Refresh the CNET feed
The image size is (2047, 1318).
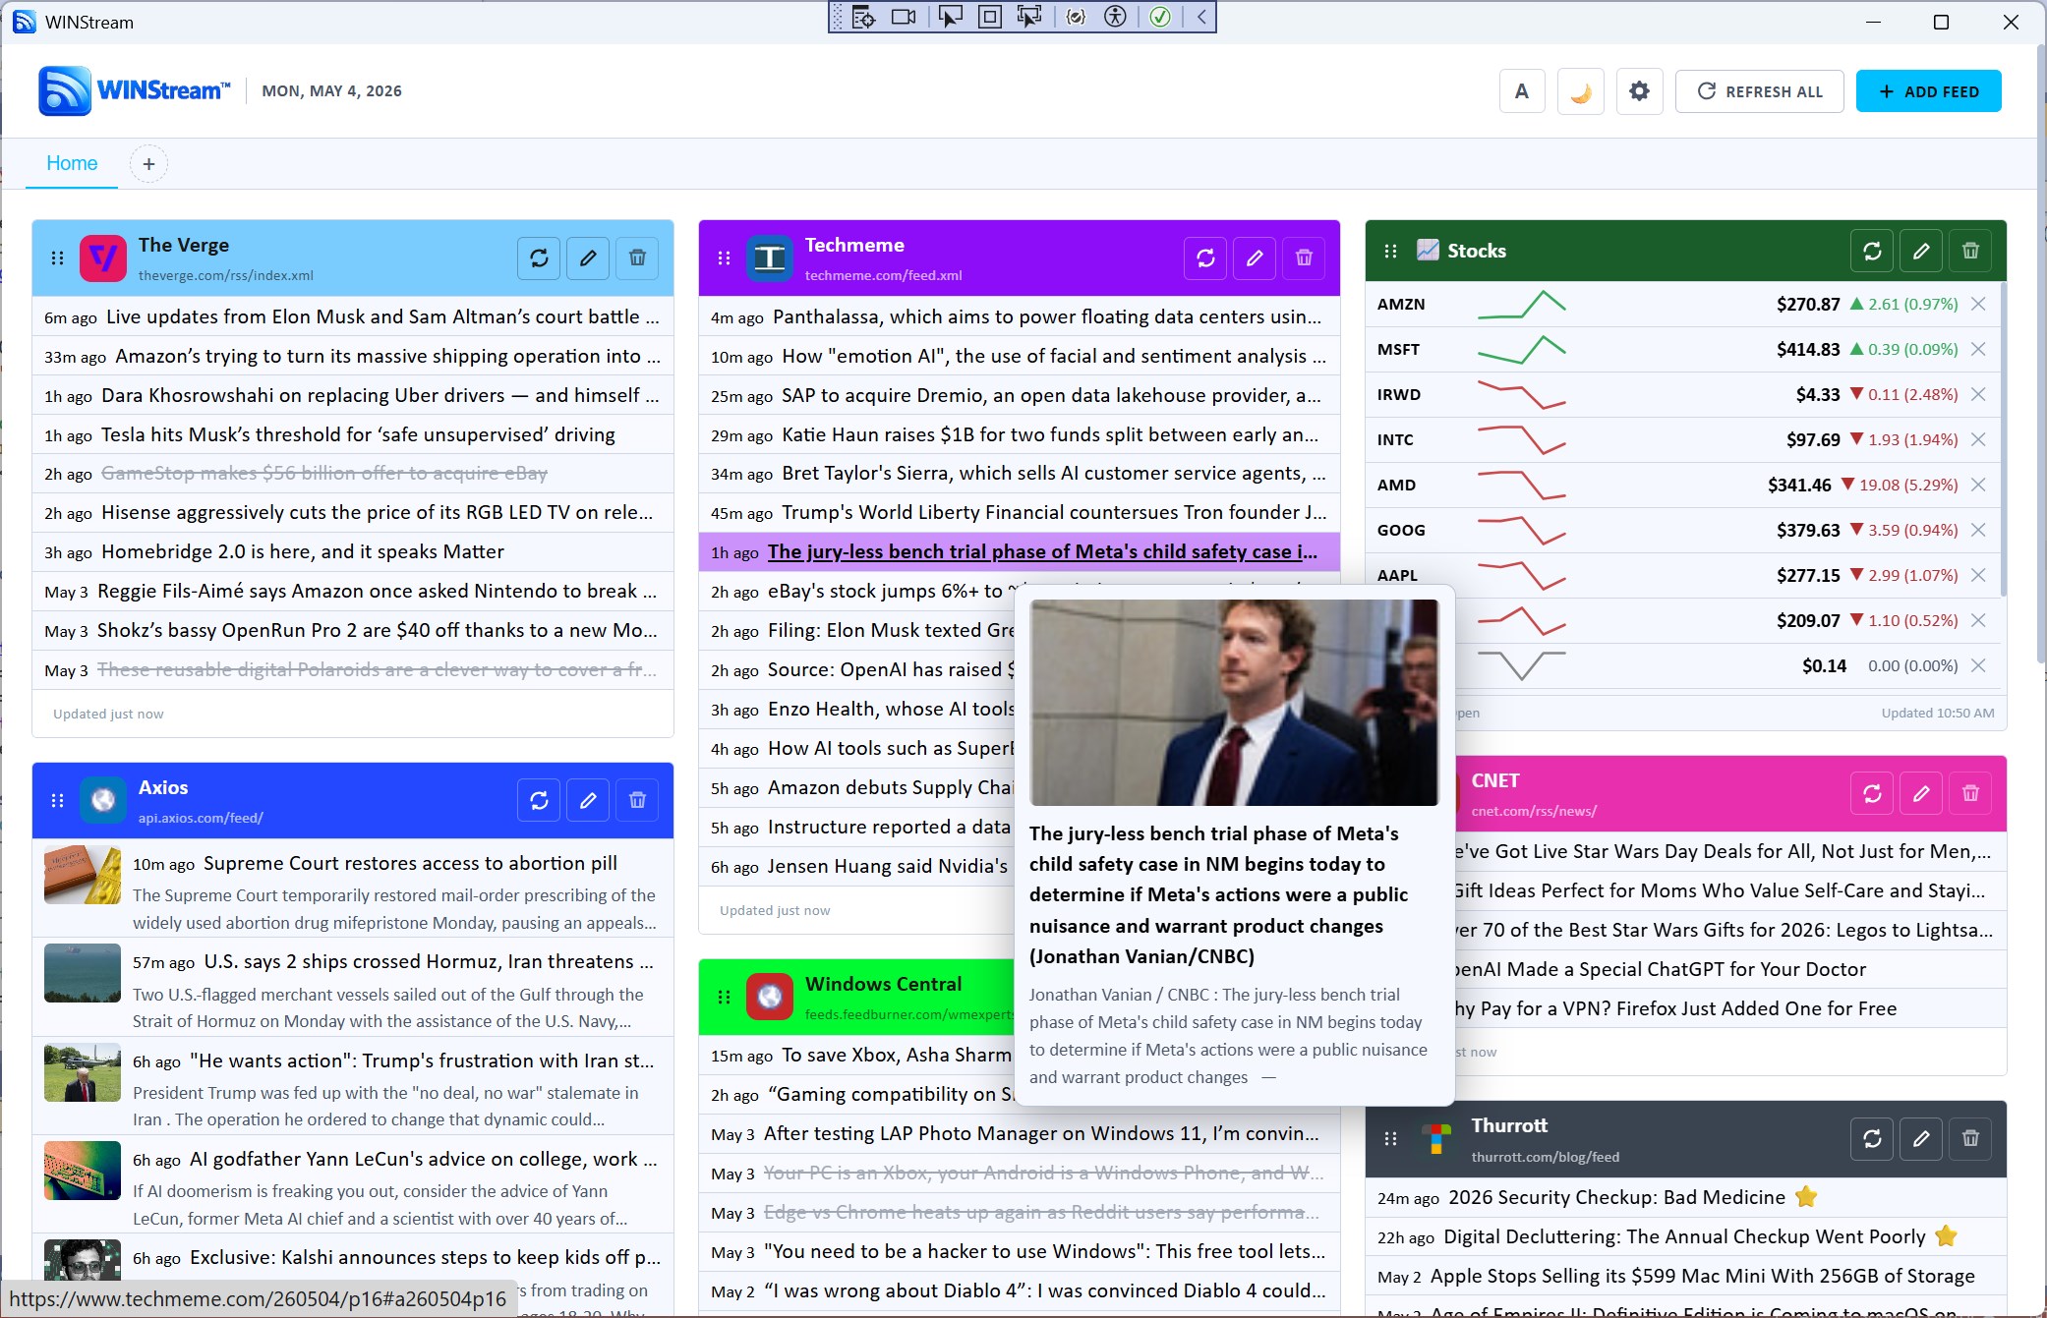pyautogui.click(x=1872, y=793)
